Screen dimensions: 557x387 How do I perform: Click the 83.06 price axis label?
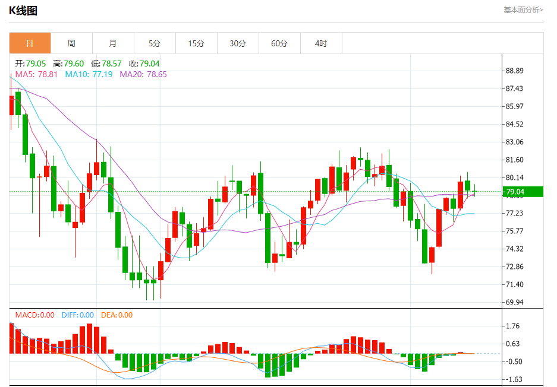[514, 142]
